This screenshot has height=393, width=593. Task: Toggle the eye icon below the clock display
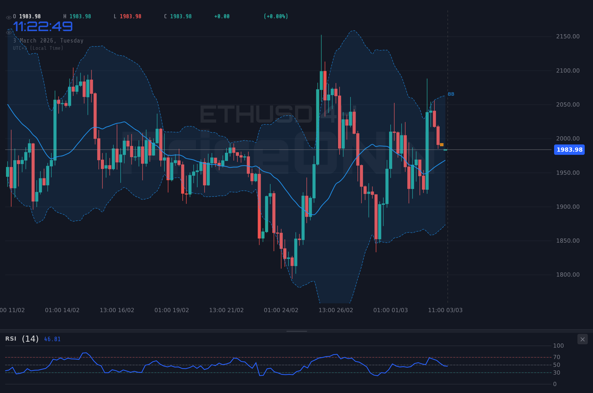click(x=9, y=32)
